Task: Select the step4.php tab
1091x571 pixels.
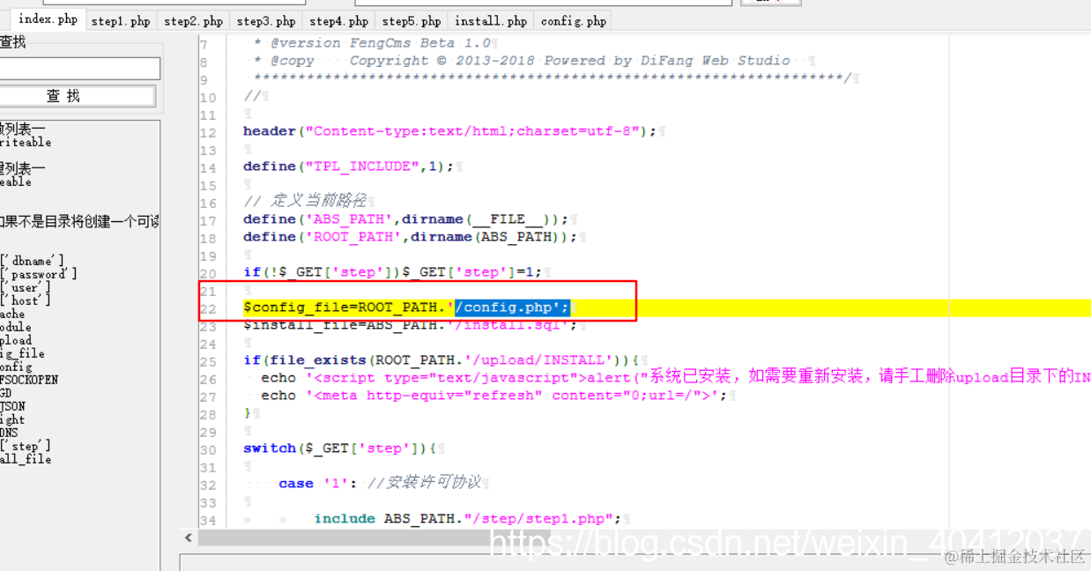Action: click(x=338, y=21)
